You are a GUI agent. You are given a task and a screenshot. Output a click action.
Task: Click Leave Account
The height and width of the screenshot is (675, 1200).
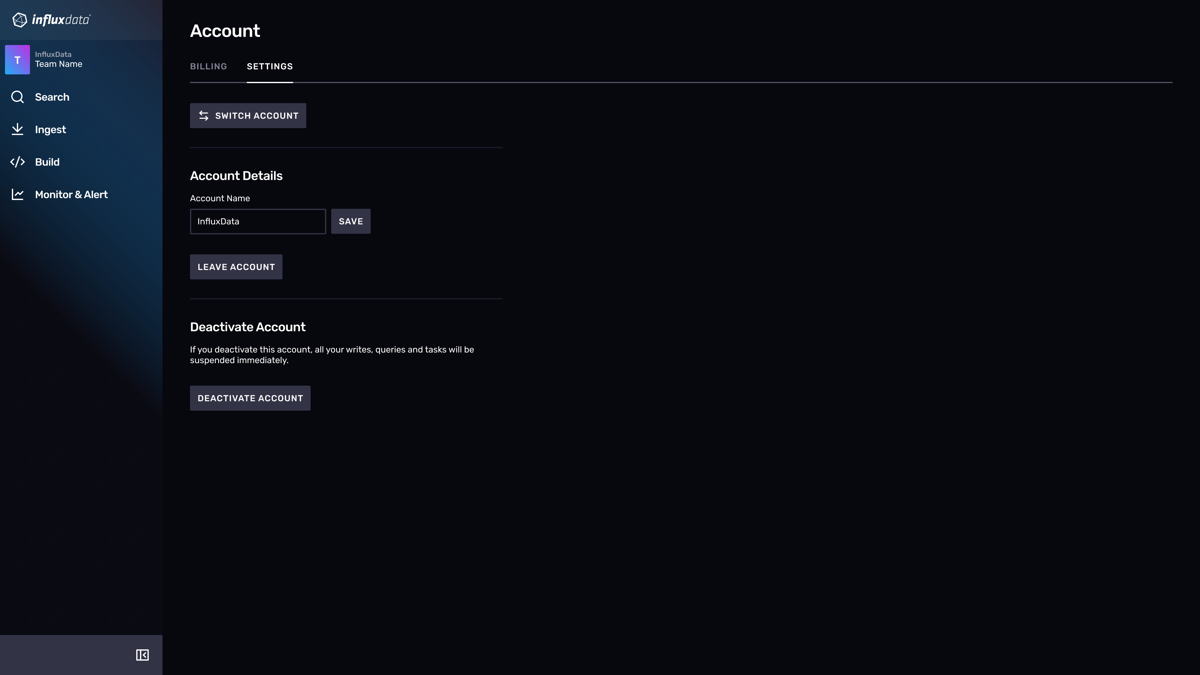(236, 267)
